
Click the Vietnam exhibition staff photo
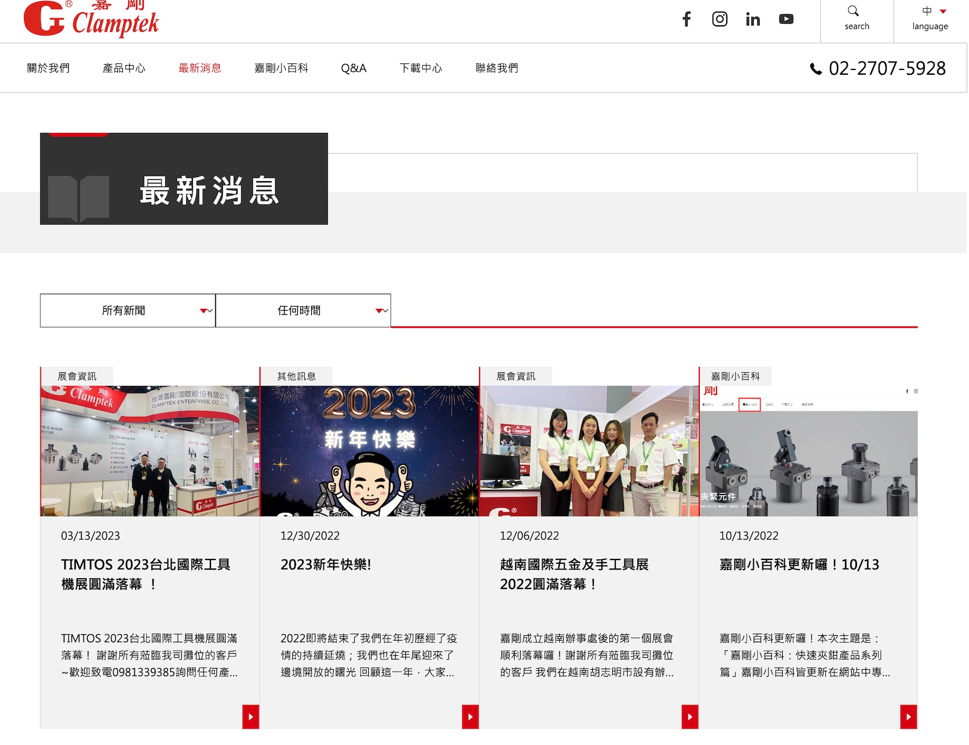pyautogui.click(x=589, y=451)
